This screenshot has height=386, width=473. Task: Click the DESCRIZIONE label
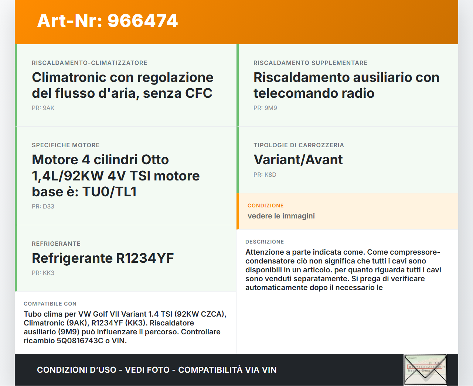pos(265,242)
